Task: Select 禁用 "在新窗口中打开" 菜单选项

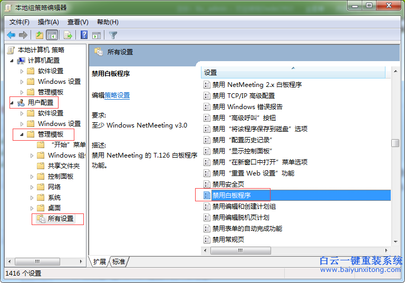Action: tap(260, 162)
